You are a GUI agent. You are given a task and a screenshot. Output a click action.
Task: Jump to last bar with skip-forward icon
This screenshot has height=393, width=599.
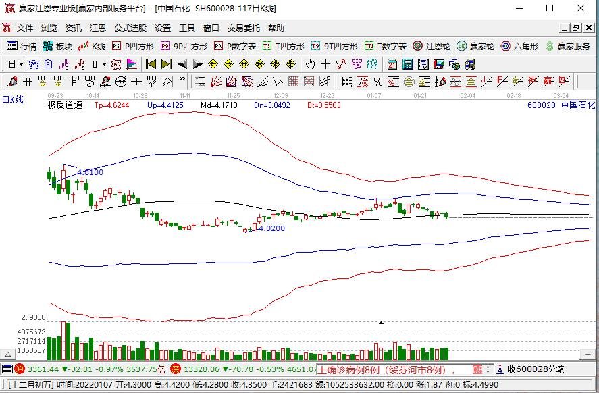(167, 64)
